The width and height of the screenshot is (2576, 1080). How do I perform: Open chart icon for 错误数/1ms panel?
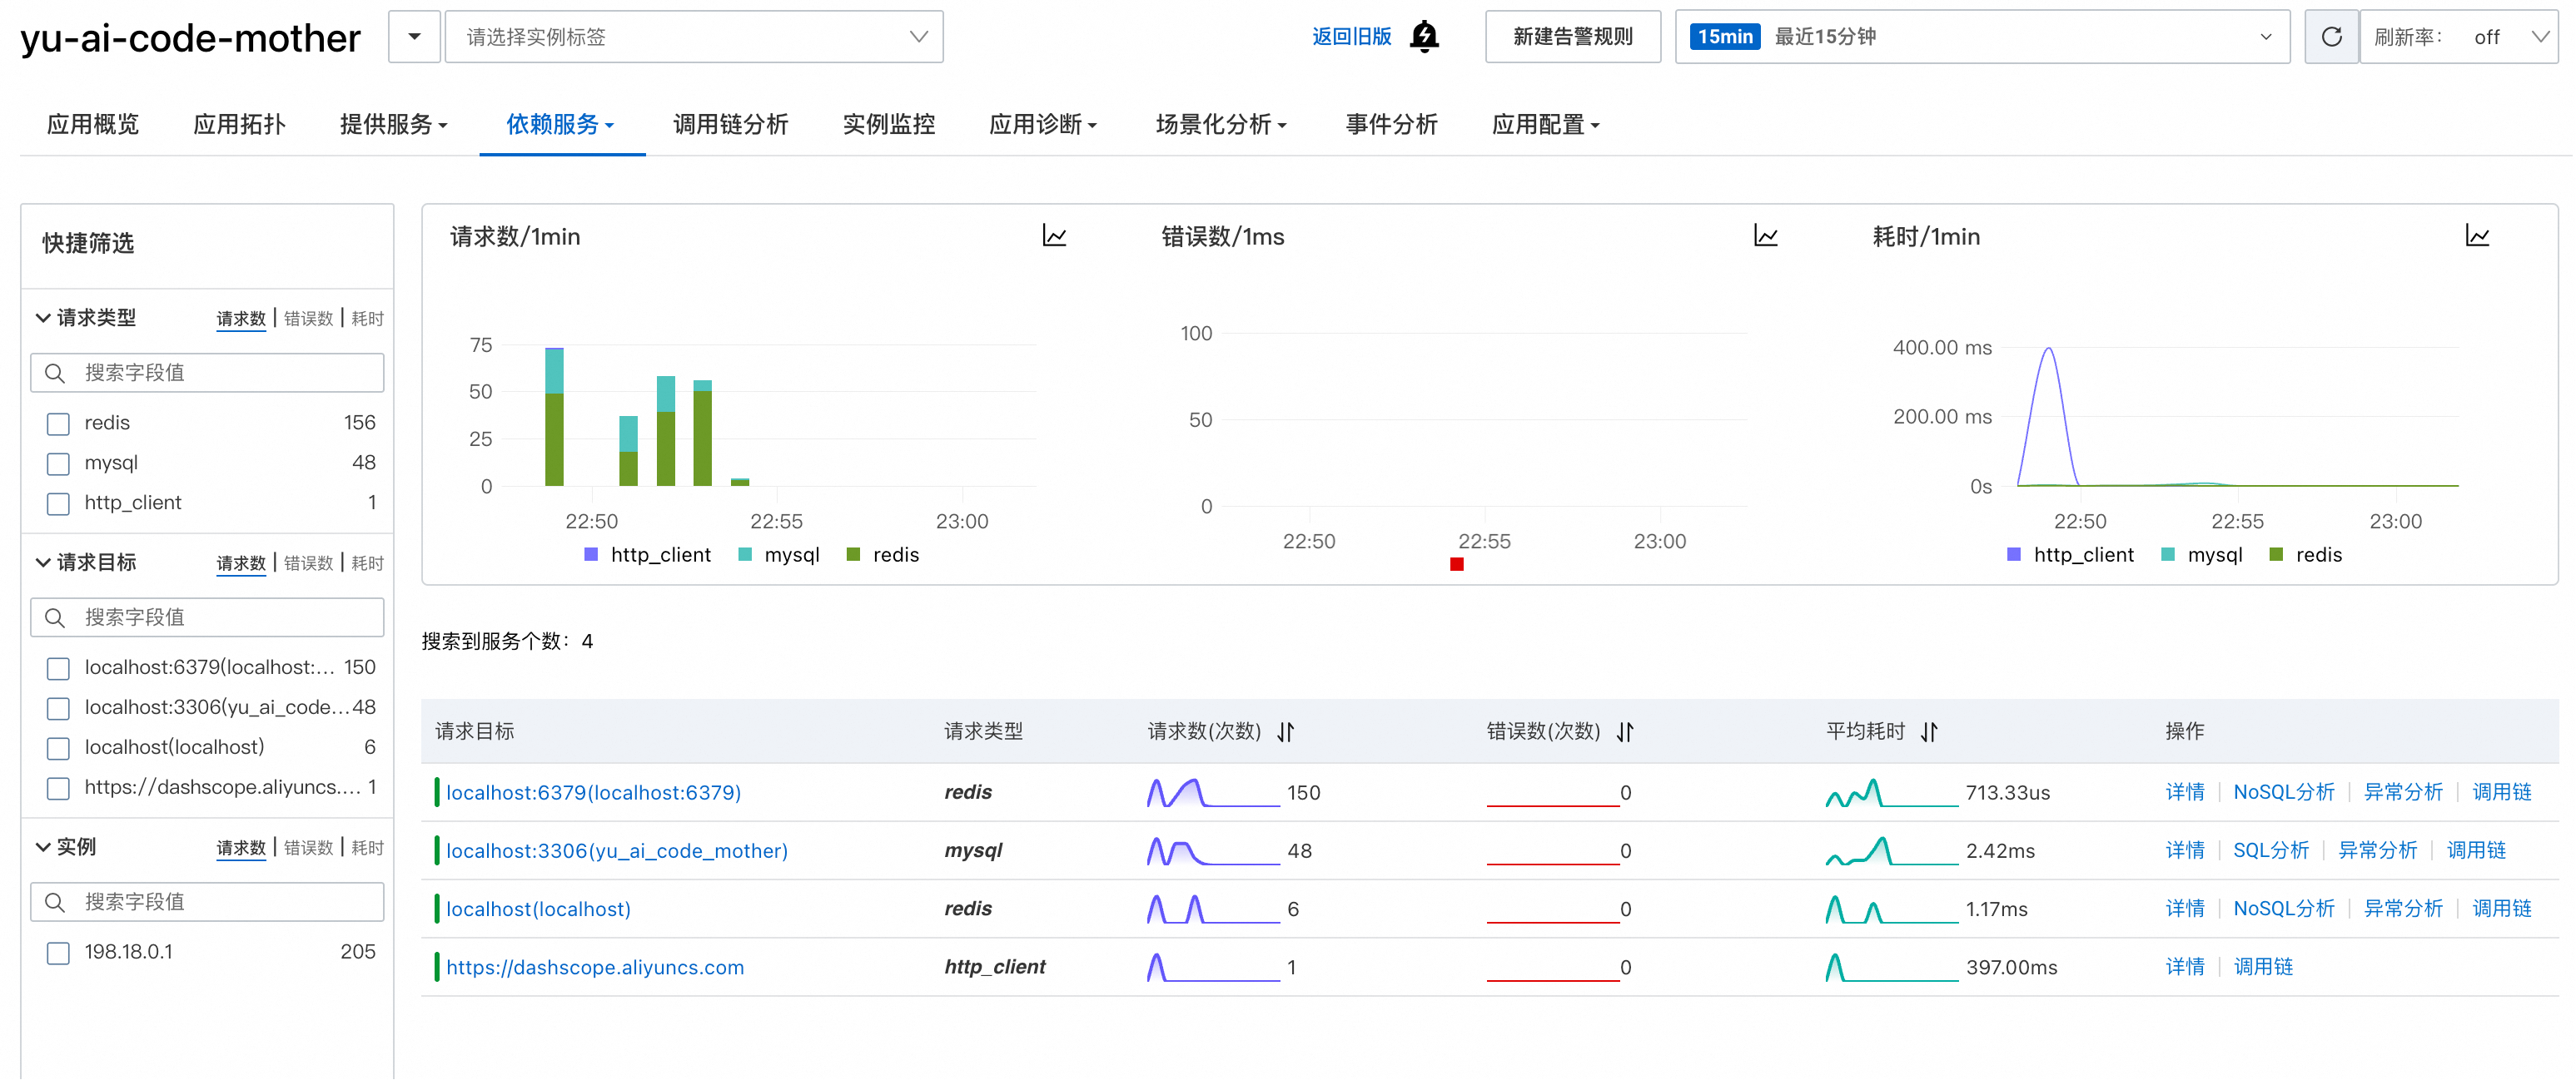point(1765,235)
